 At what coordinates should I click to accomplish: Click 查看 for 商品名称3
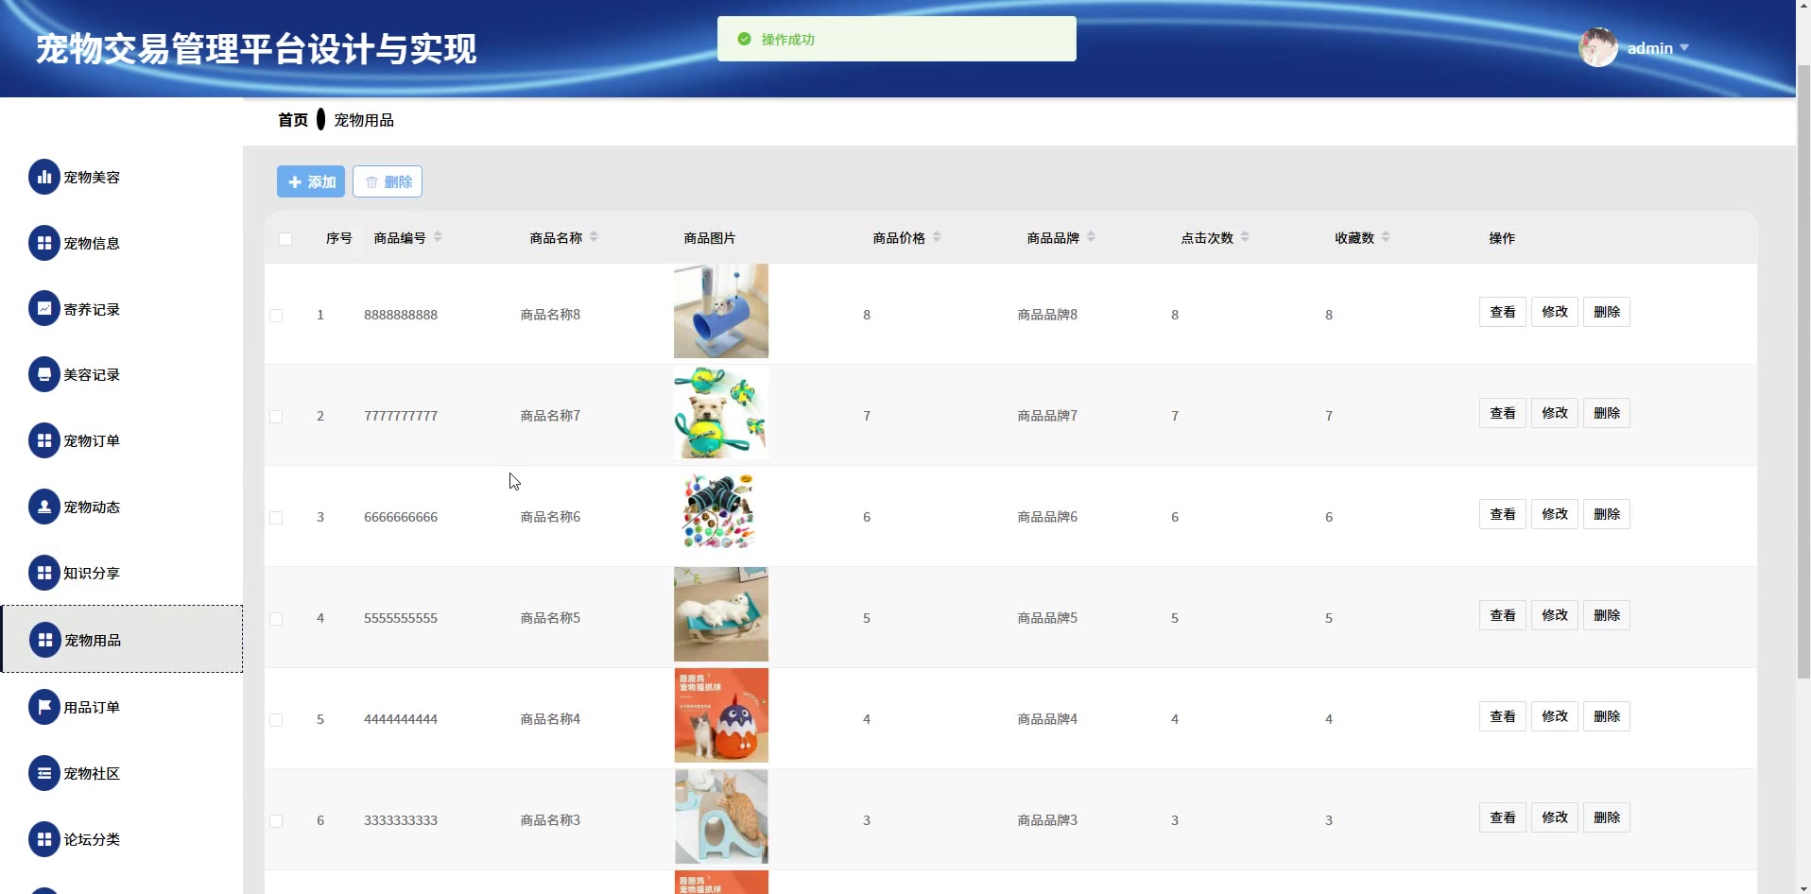(x=1503, y=817)
